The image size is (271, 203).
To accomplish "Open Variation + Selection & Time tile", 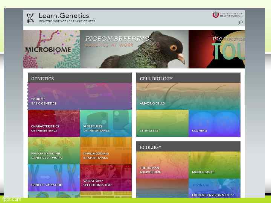I will click(106, 178).
